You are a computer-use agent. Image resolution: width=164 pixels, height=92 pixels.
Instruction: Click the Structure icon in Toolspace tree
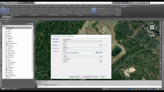click(x=7, y=60)
